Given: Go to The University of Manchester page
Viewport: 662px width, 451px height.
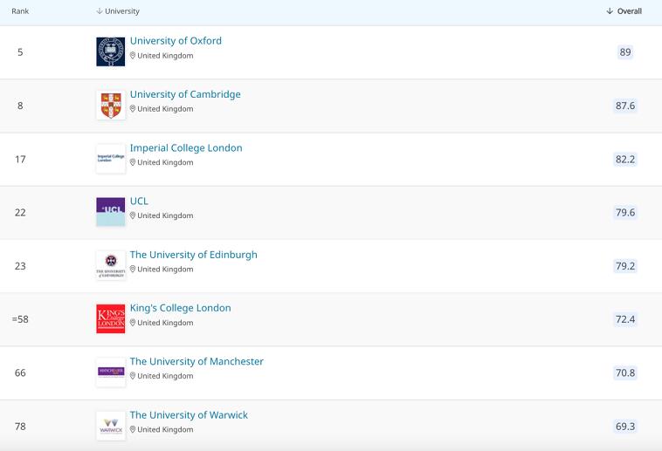Looking at the screenshot, I should click(x=197, y=361).
